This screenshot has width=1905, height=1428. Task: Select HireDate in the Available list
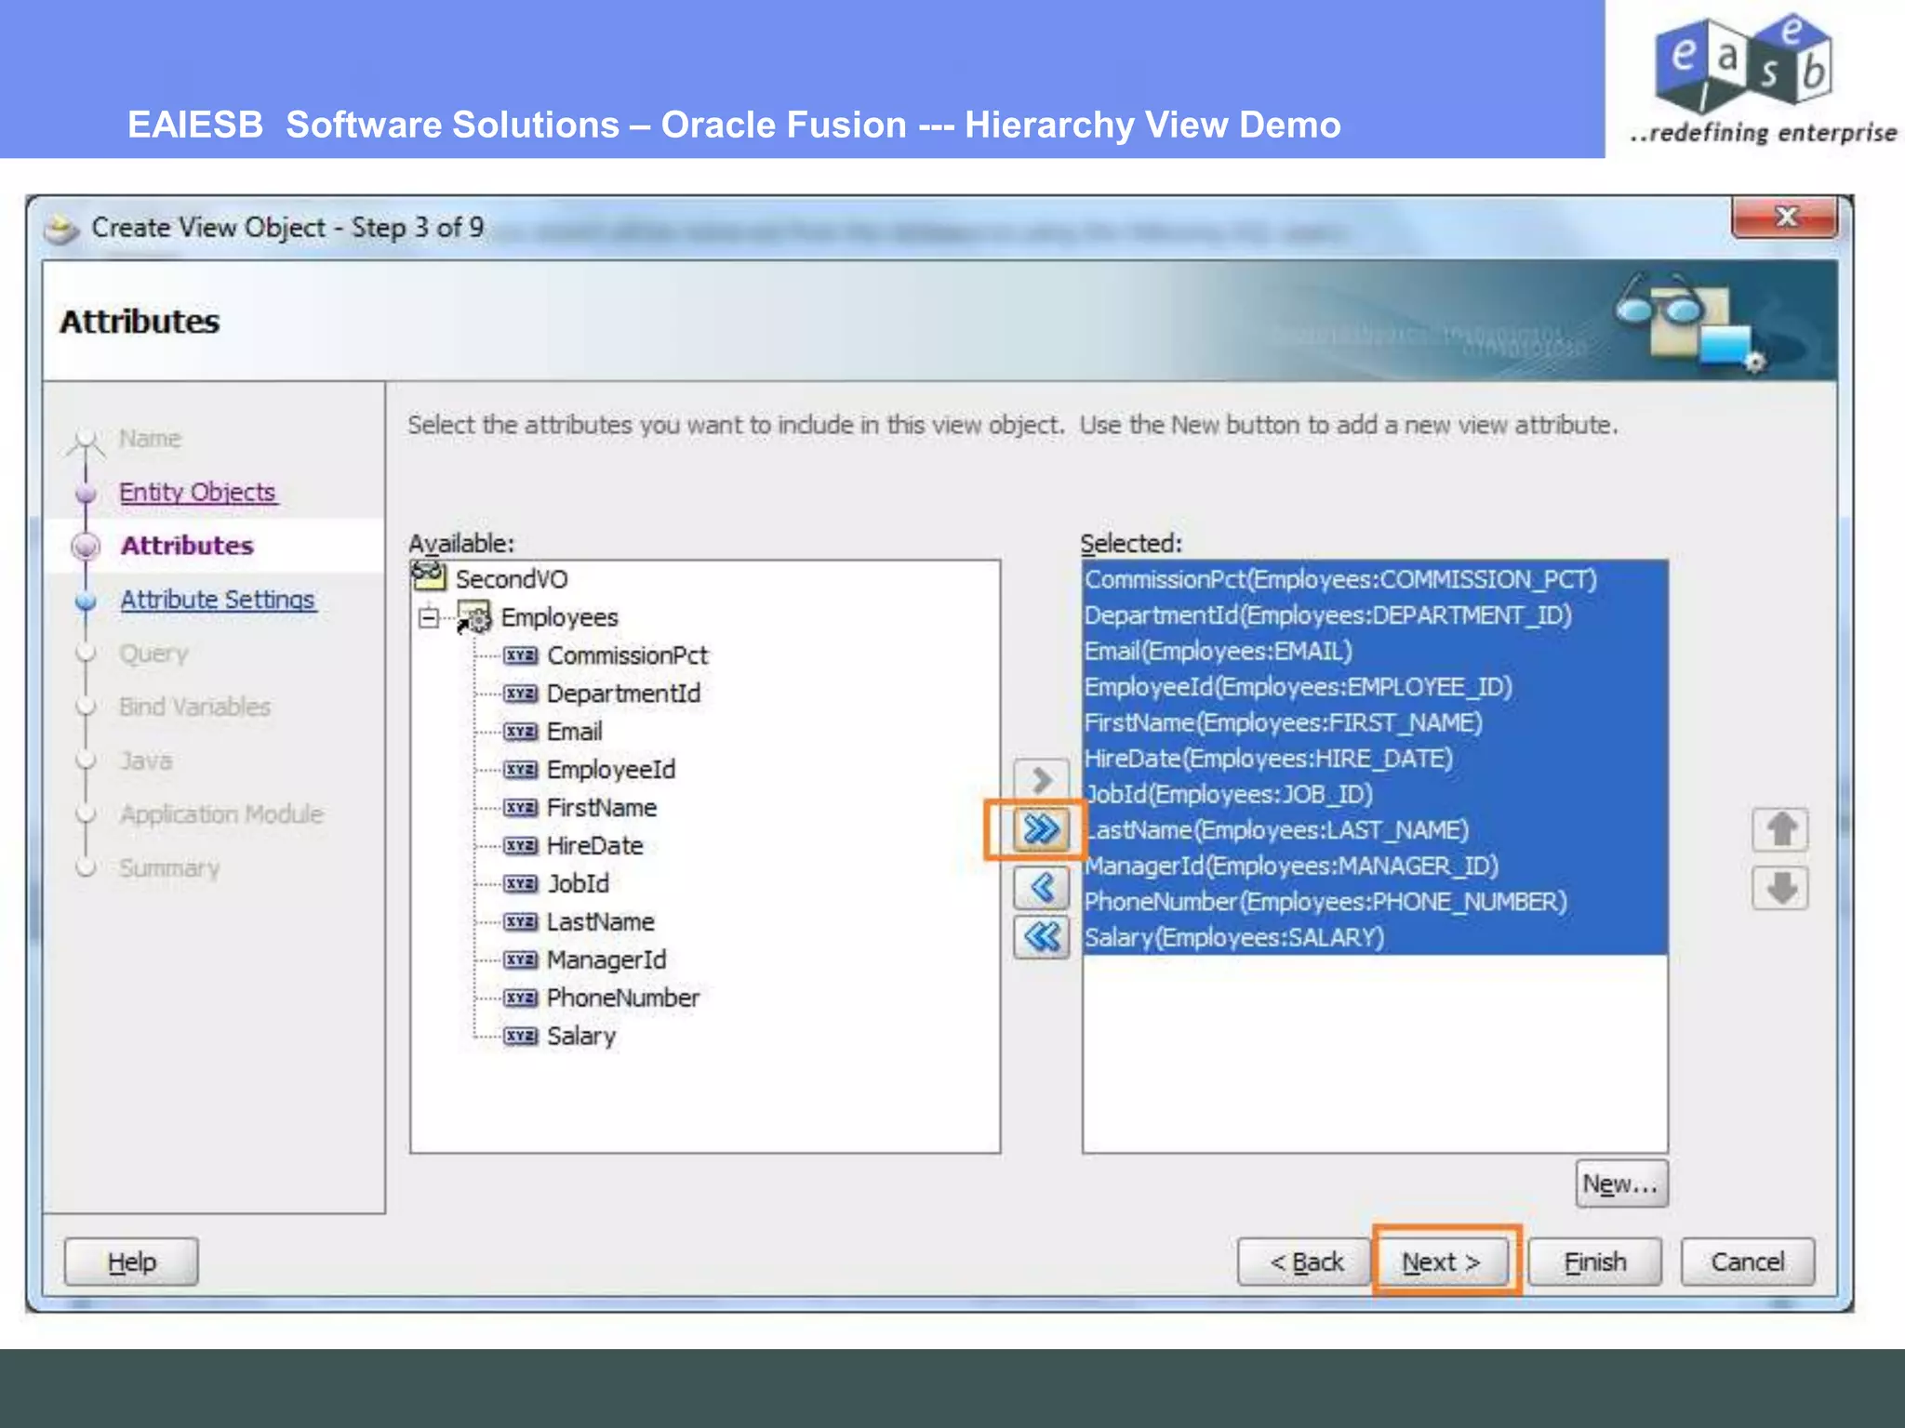pos(595,846)
